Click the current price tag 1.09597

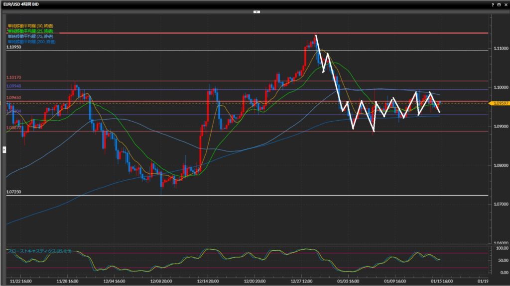point(499,103)
